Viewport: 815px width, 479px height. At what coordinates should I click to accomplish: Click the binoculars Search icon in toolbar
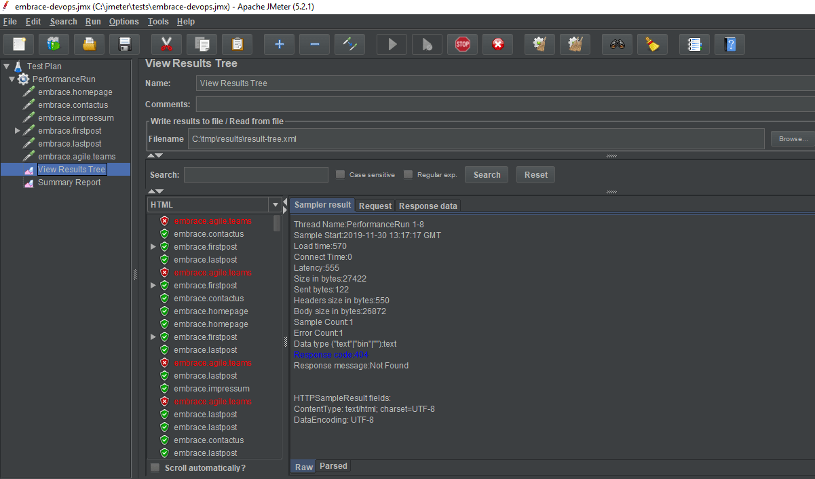click(616, 45)
